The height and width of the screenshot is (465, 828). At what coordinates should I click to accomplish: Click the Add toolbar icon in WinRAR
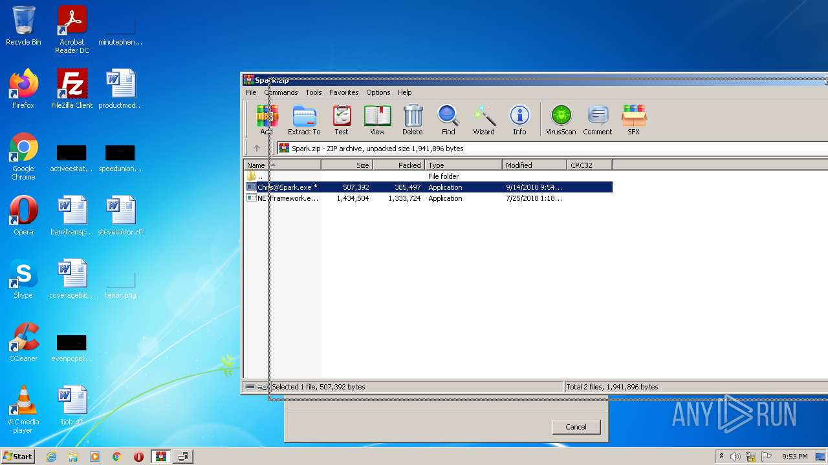point(267,120)
